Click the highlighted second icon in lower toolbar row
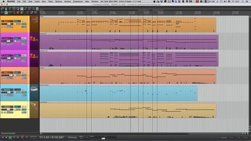This screenshot has width=251, height=141. pos(6,13)
